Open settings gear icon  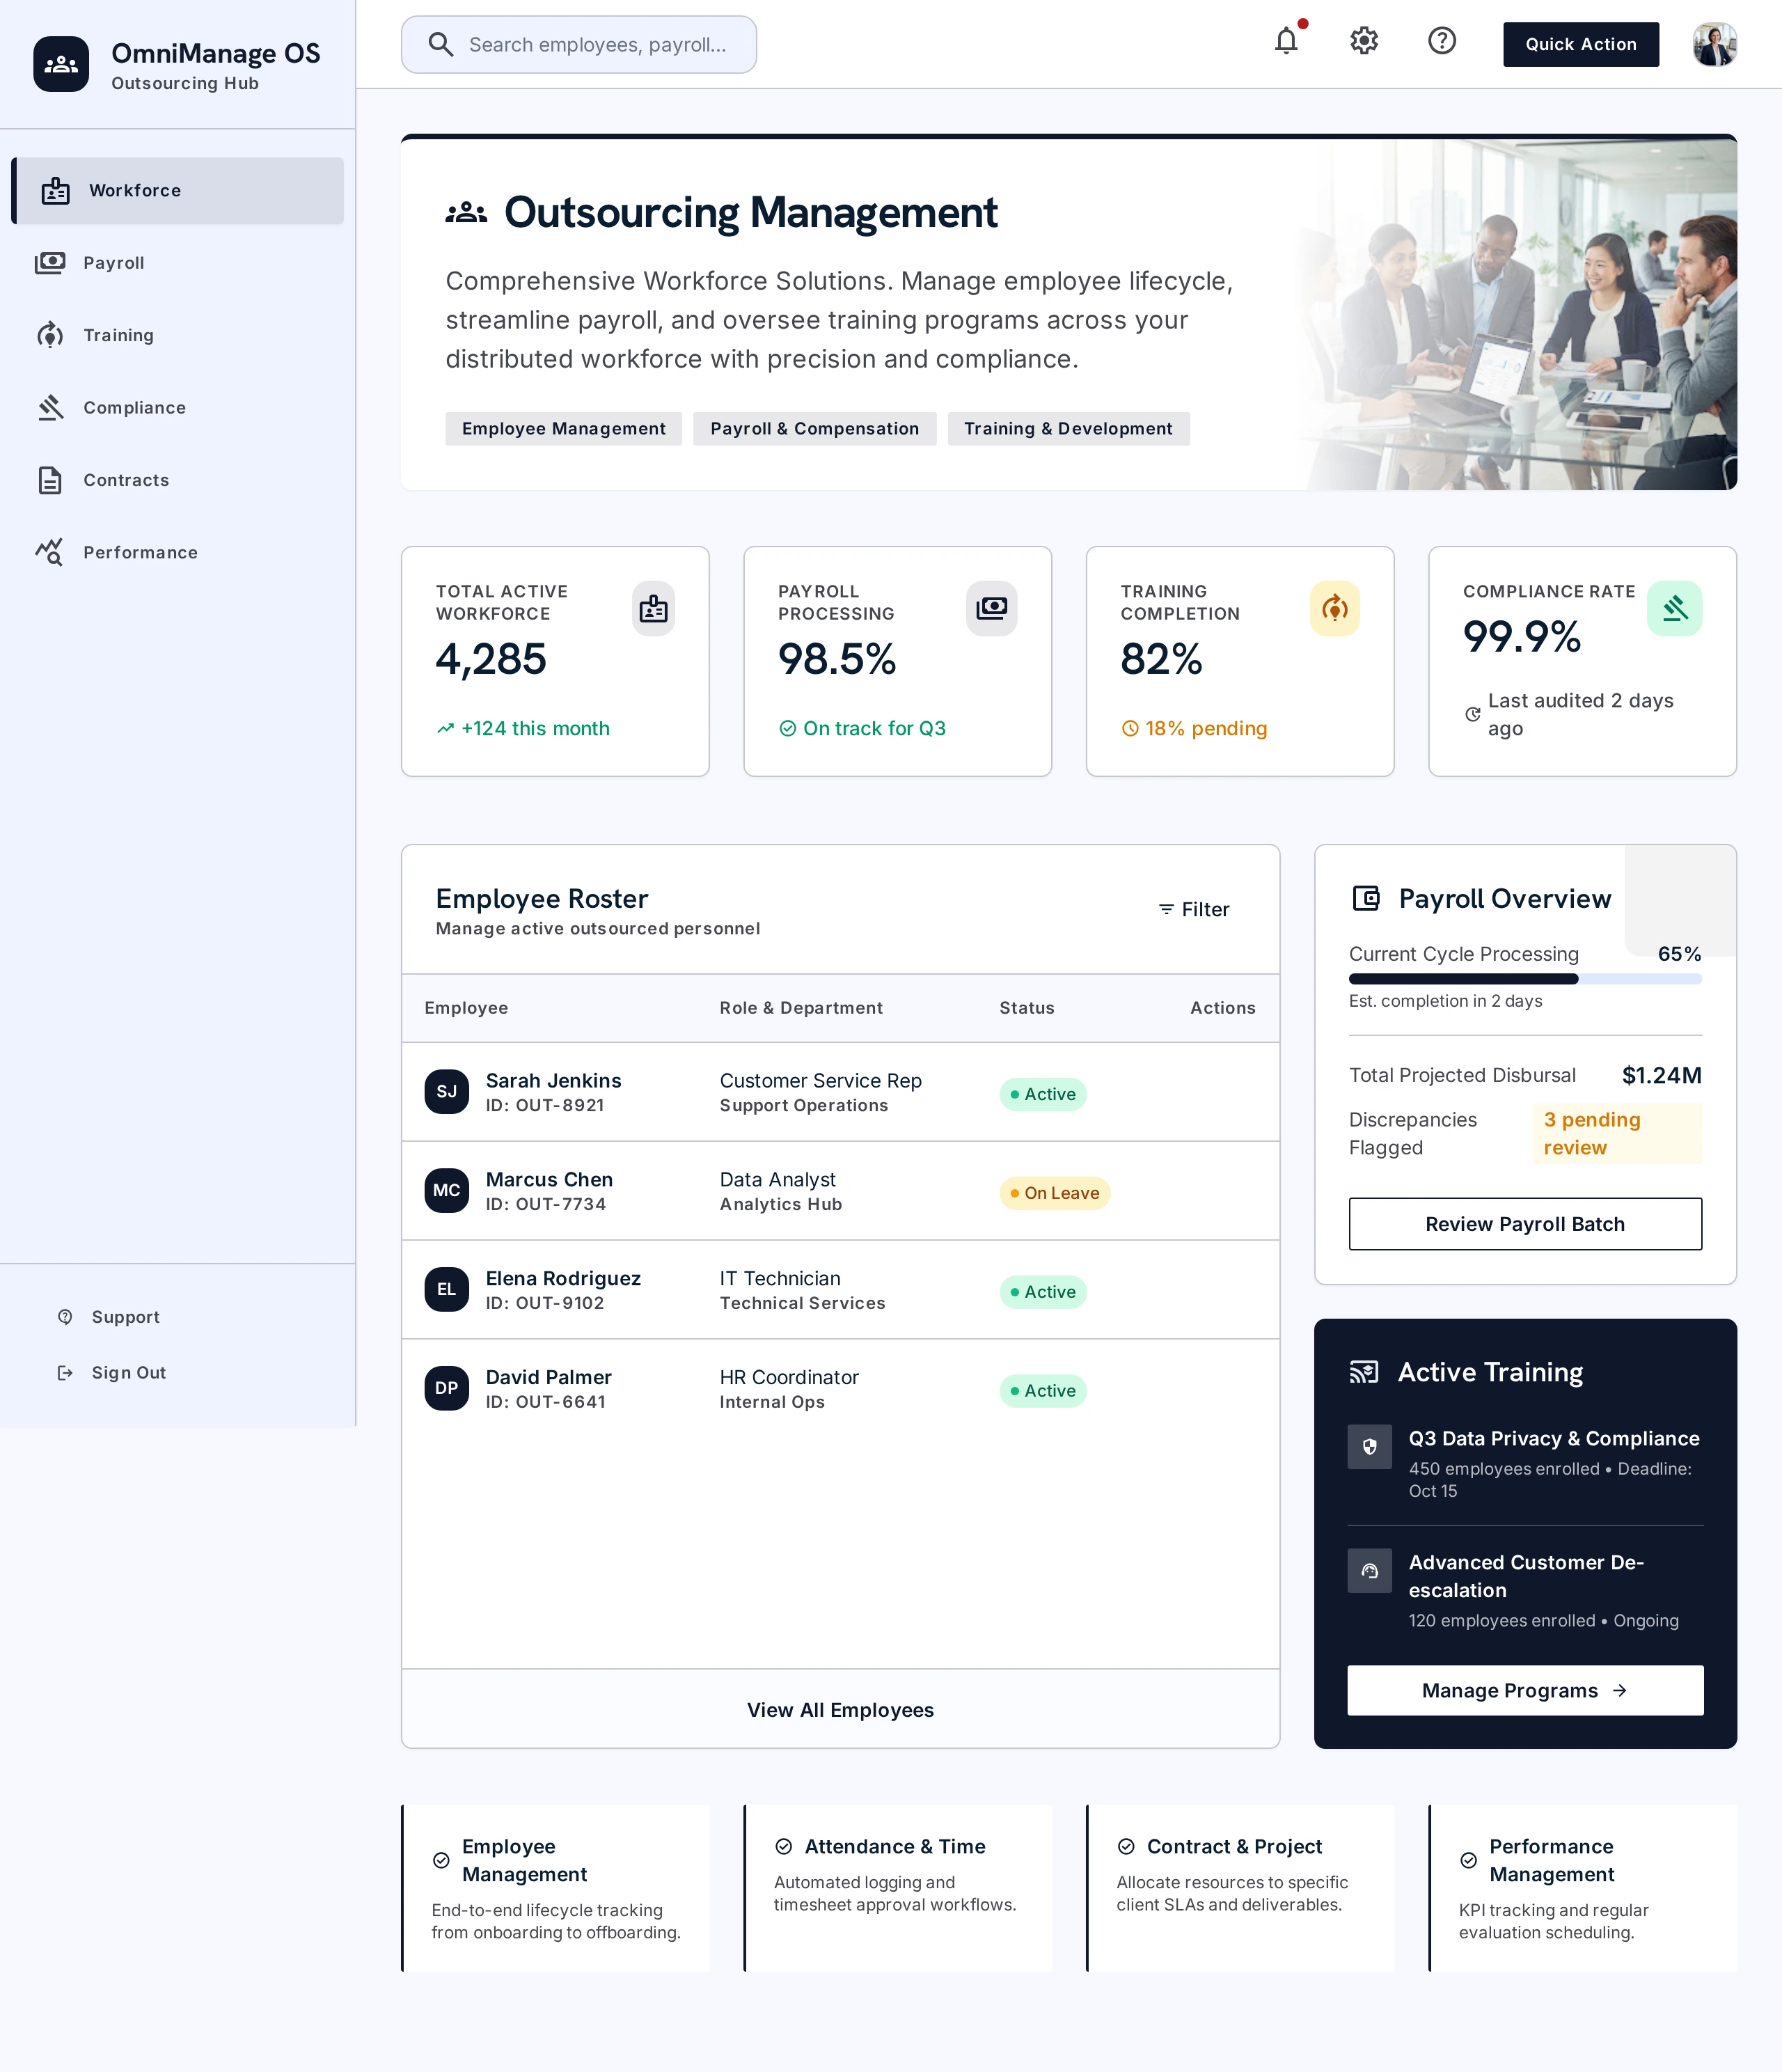point(1364,41)
